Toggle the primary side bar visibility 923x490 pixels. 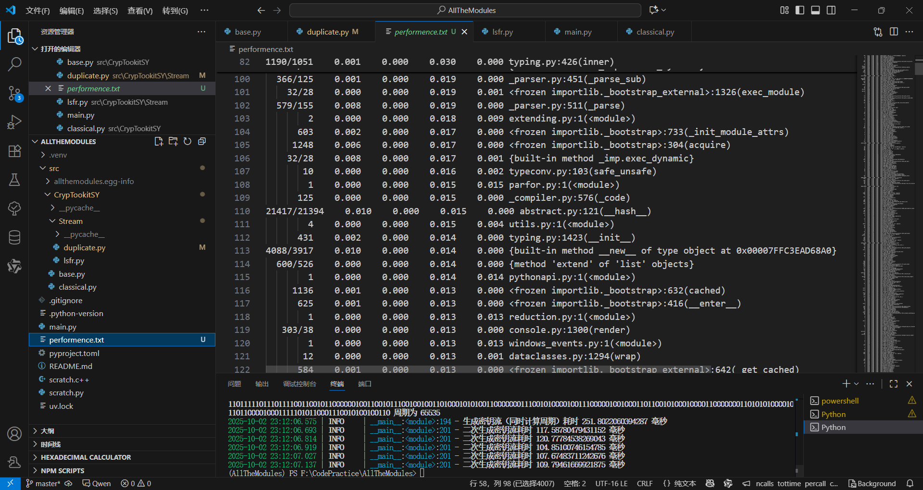[x=800, y=10]
